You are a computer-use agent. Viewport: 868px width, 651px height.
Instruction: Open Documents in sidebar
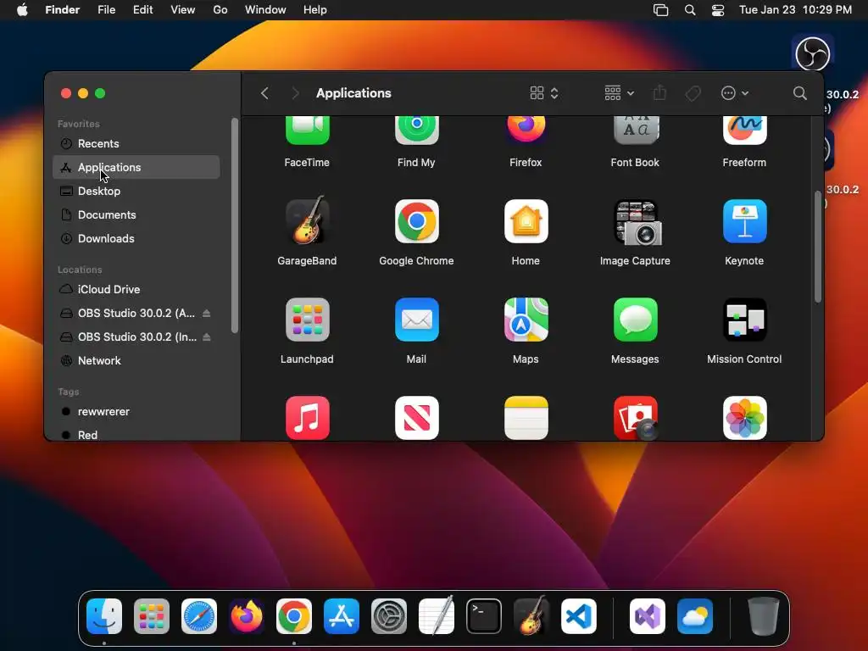[136, 214]
